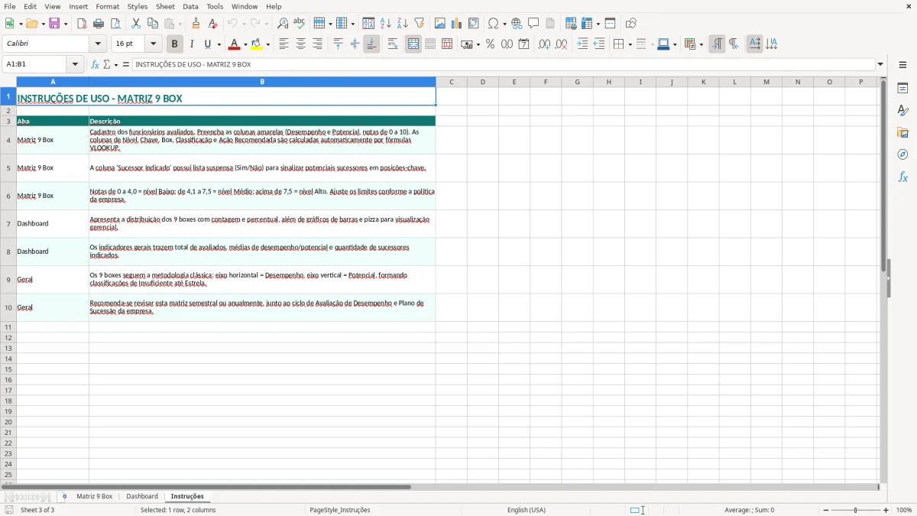Open the Font Size dropdown
Viewport: 917px width, 516px height.
(153, 44)
